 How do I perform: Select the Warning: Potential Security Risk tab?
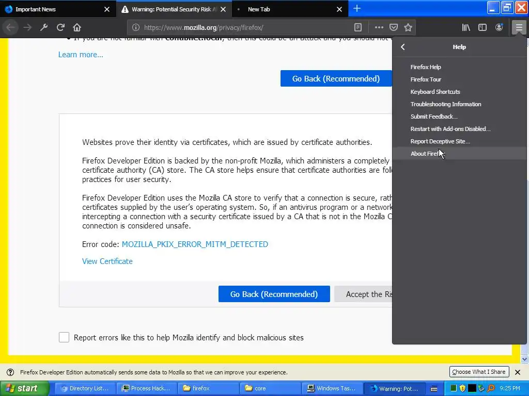coord(174,9)
